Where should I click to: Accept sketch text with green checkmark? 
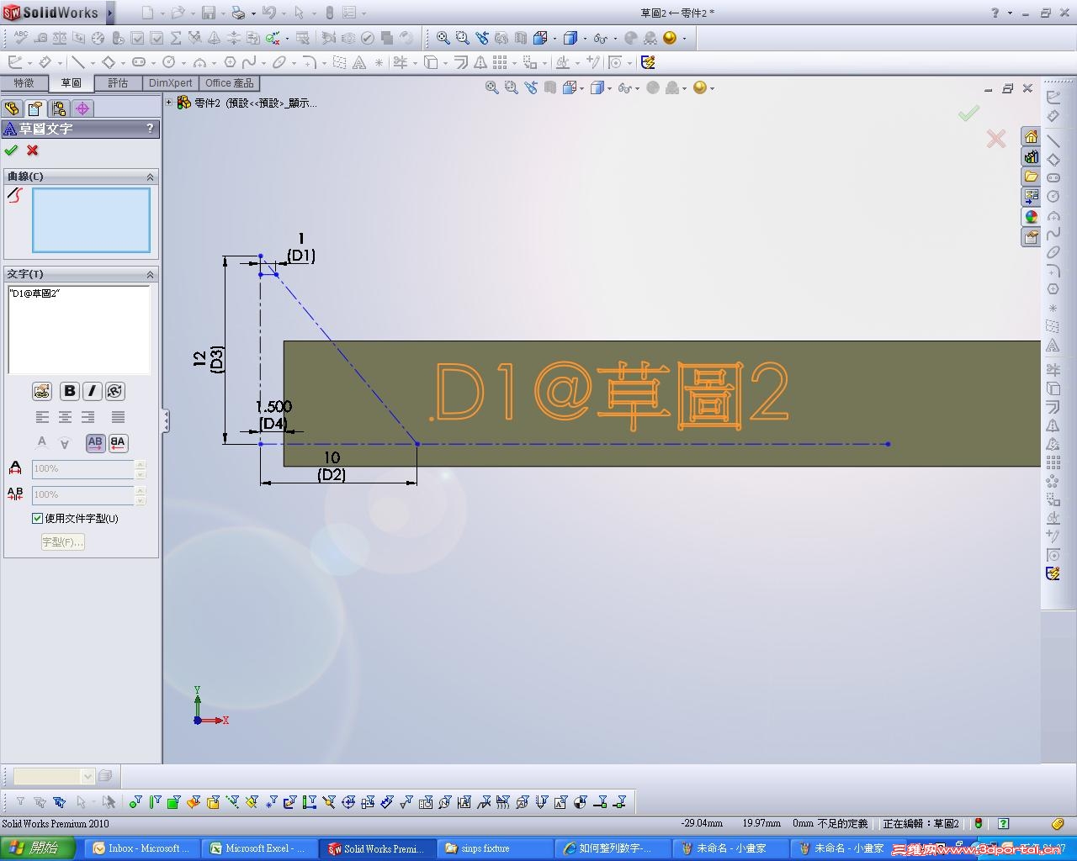[11, 151]
